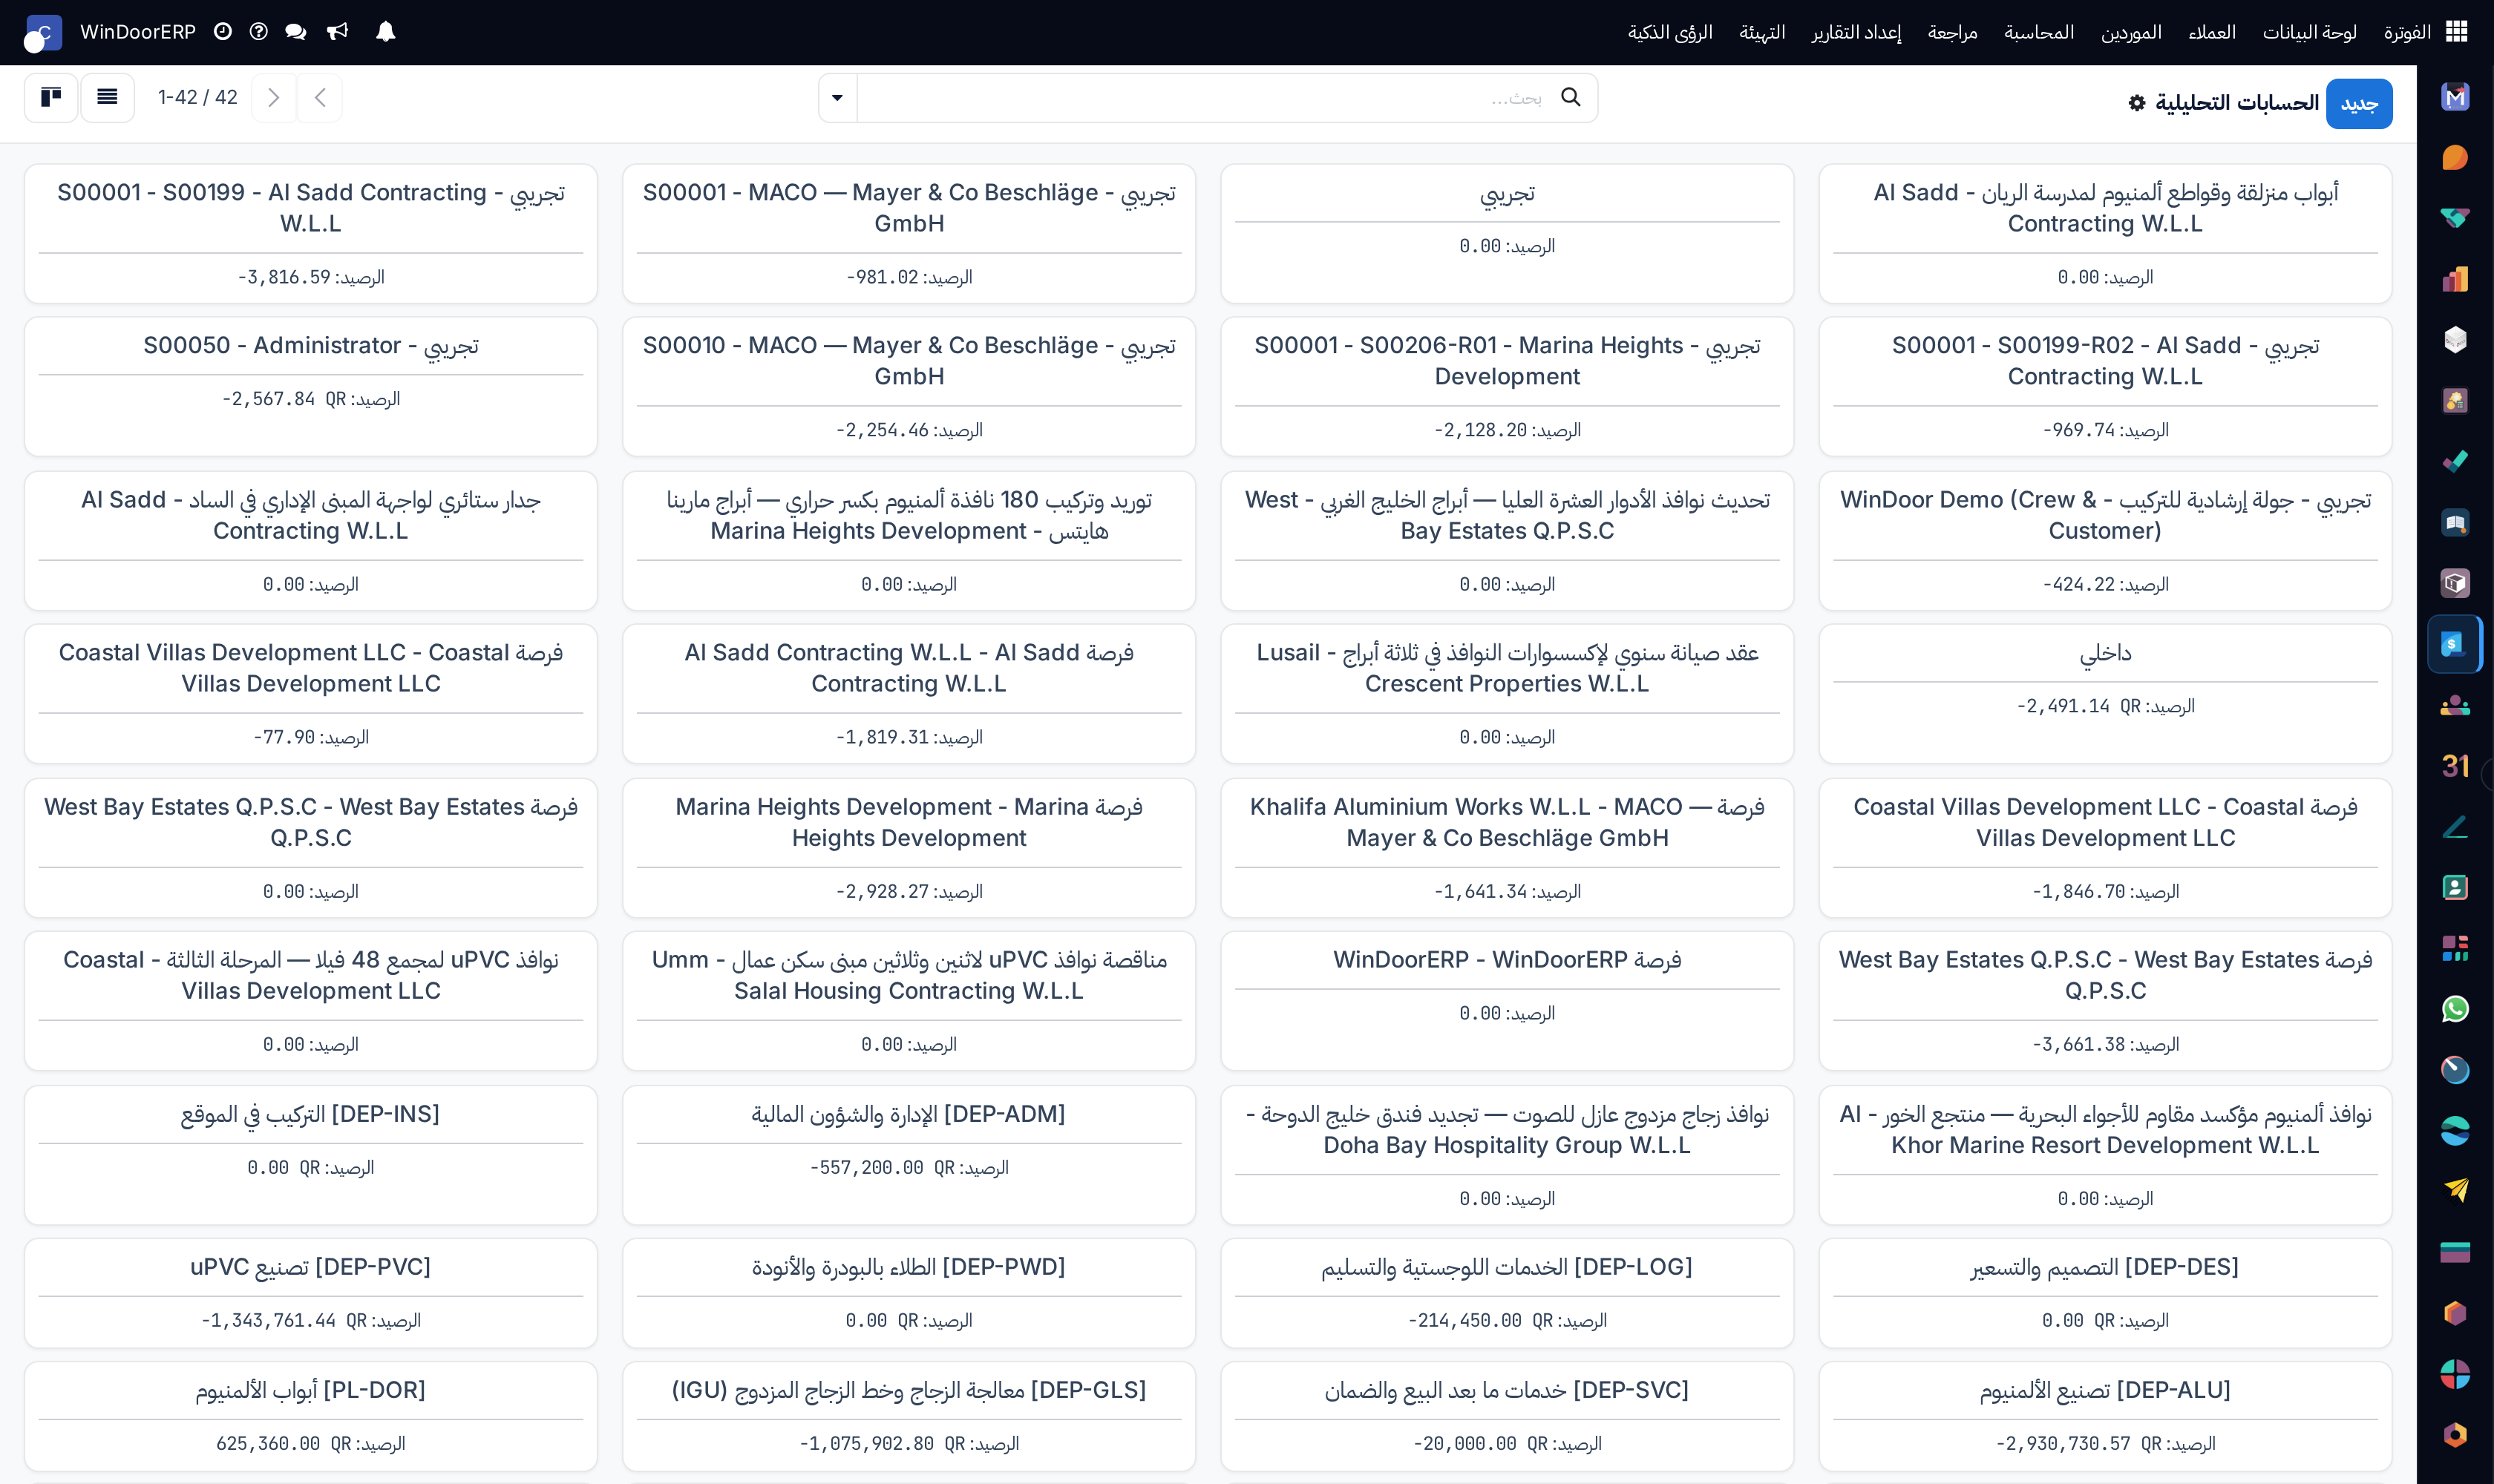Open the hexagon cube app icon
Image resolution: width=2494 pixels, height=1484 pixels.
pyautogui.click(x=2455, y=1313)
